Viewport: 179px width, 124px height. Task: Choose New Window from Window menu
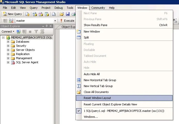(124, 32)
